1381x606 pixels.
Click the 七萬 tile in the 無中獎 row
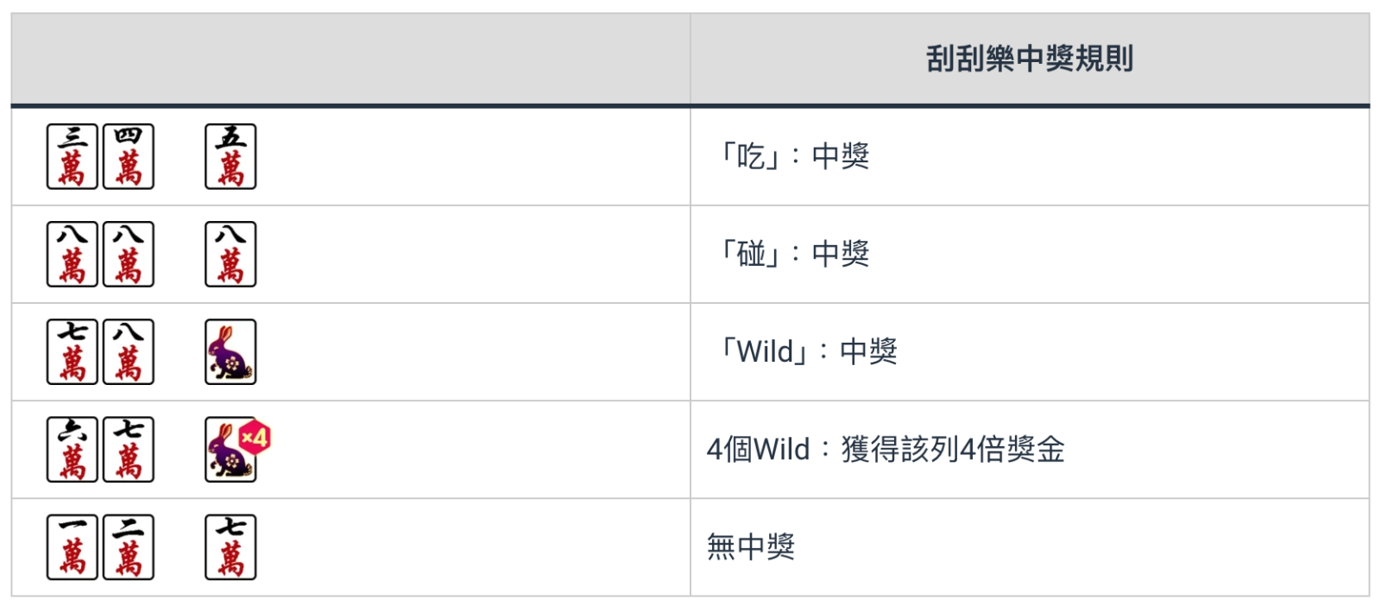[230, 546]
